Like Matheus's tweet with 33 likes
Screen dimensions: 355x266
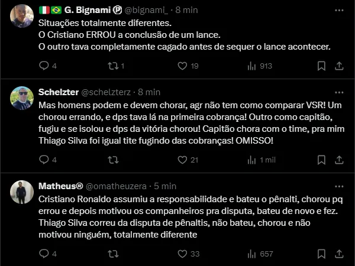click(x=180, y=254)
